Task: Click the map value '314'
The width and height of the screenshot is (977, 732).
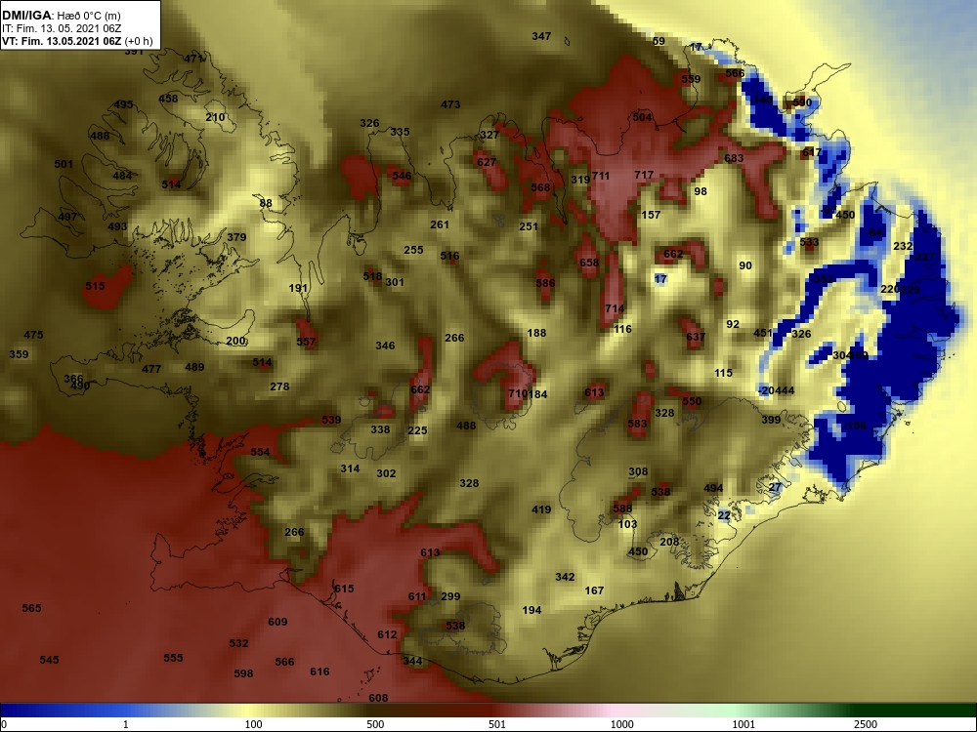Action: coord(350,468)
